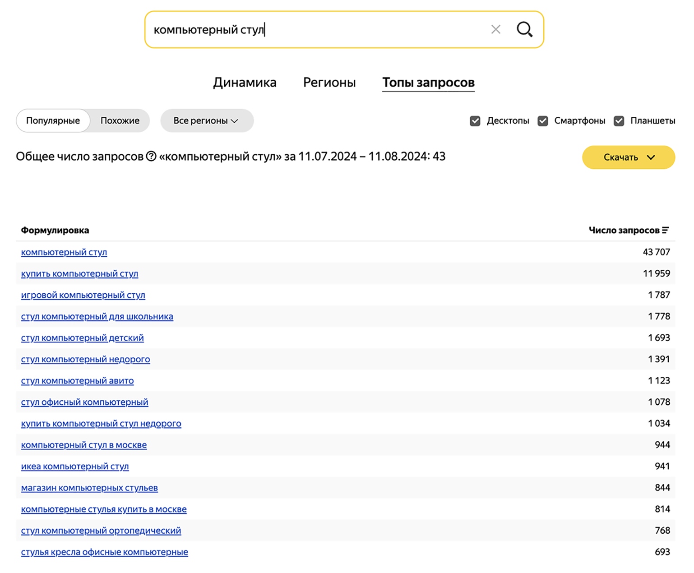Open link компьютерные стулья купить в москве
Screen dimensions: 694x573
tap(104, 509)
